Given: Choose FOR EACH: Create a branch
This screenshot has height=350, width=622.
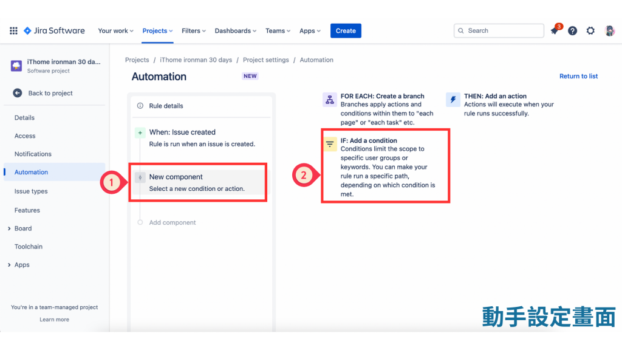Looking at the screenshot, I should coord(380,109).
